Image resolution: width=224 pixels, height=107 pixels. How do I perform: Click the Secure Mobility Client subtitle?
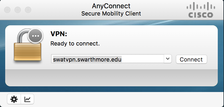coord(111,14)
